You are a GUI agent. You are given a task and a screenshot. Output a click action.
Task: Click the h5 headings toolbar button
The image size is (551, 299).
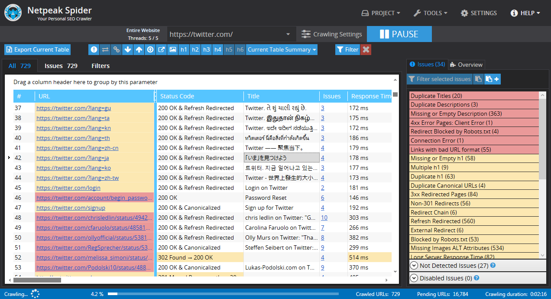[x=229, y=49]
